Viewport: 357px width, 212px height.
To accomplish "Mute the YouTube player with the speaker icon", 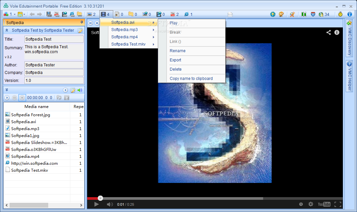I will point(110,204).
